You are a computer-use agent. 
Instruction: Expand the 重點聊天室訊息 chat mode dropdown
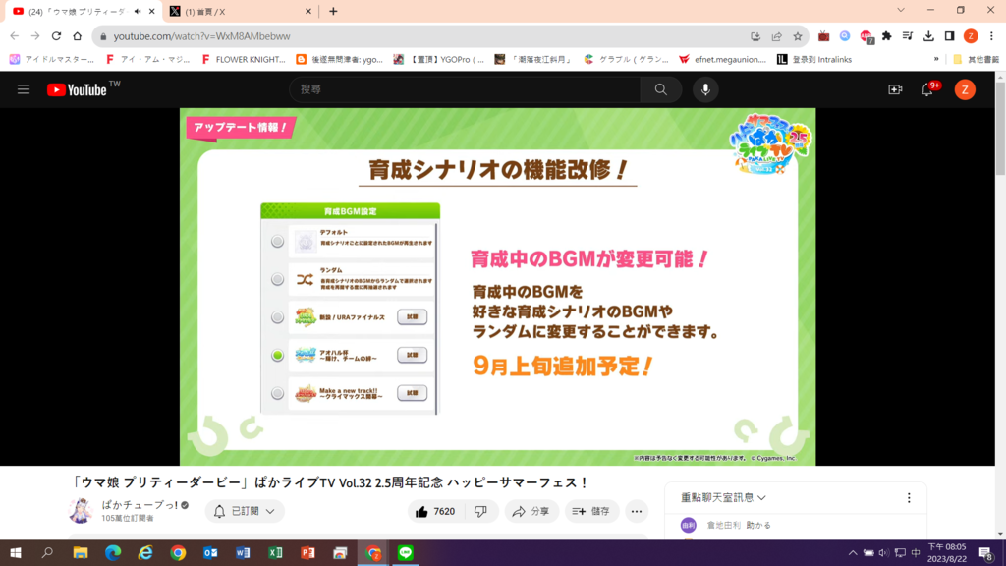(723, 498)
